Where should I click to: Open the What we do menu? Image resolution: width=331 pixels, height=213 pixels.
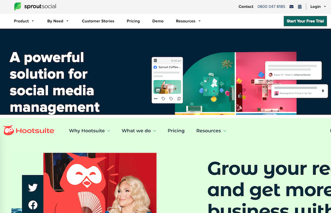pos(139,131)
